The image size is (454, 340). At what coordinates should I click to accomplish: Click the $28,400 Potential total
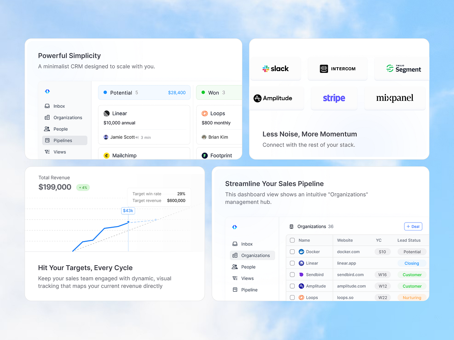(x=177, y=93)
